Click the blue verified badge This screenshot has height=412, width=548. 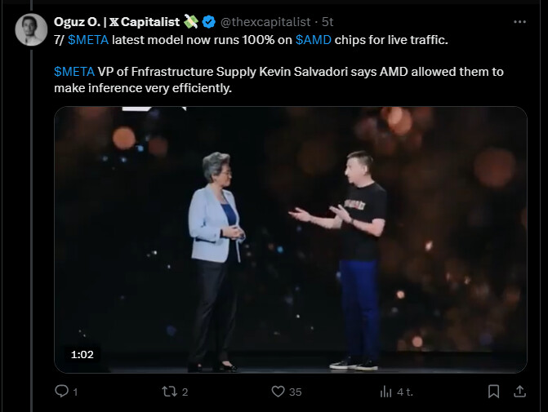[x=209, y=21]
